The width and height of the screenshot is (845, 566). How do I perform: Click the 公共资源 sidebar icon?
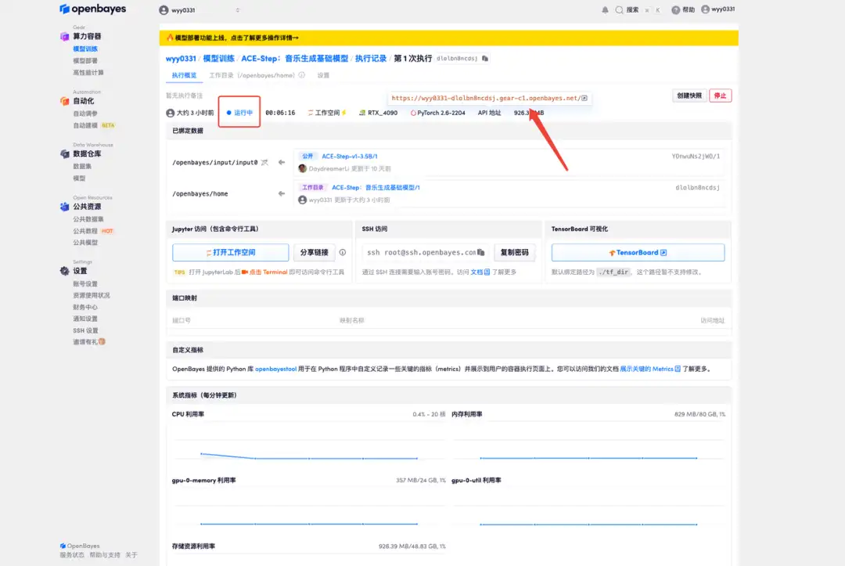(x=65, y=207)
